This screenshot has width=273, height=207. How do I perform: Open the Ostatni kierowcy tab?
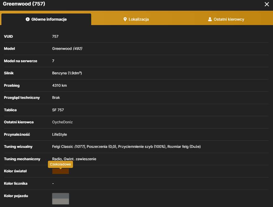226,19
